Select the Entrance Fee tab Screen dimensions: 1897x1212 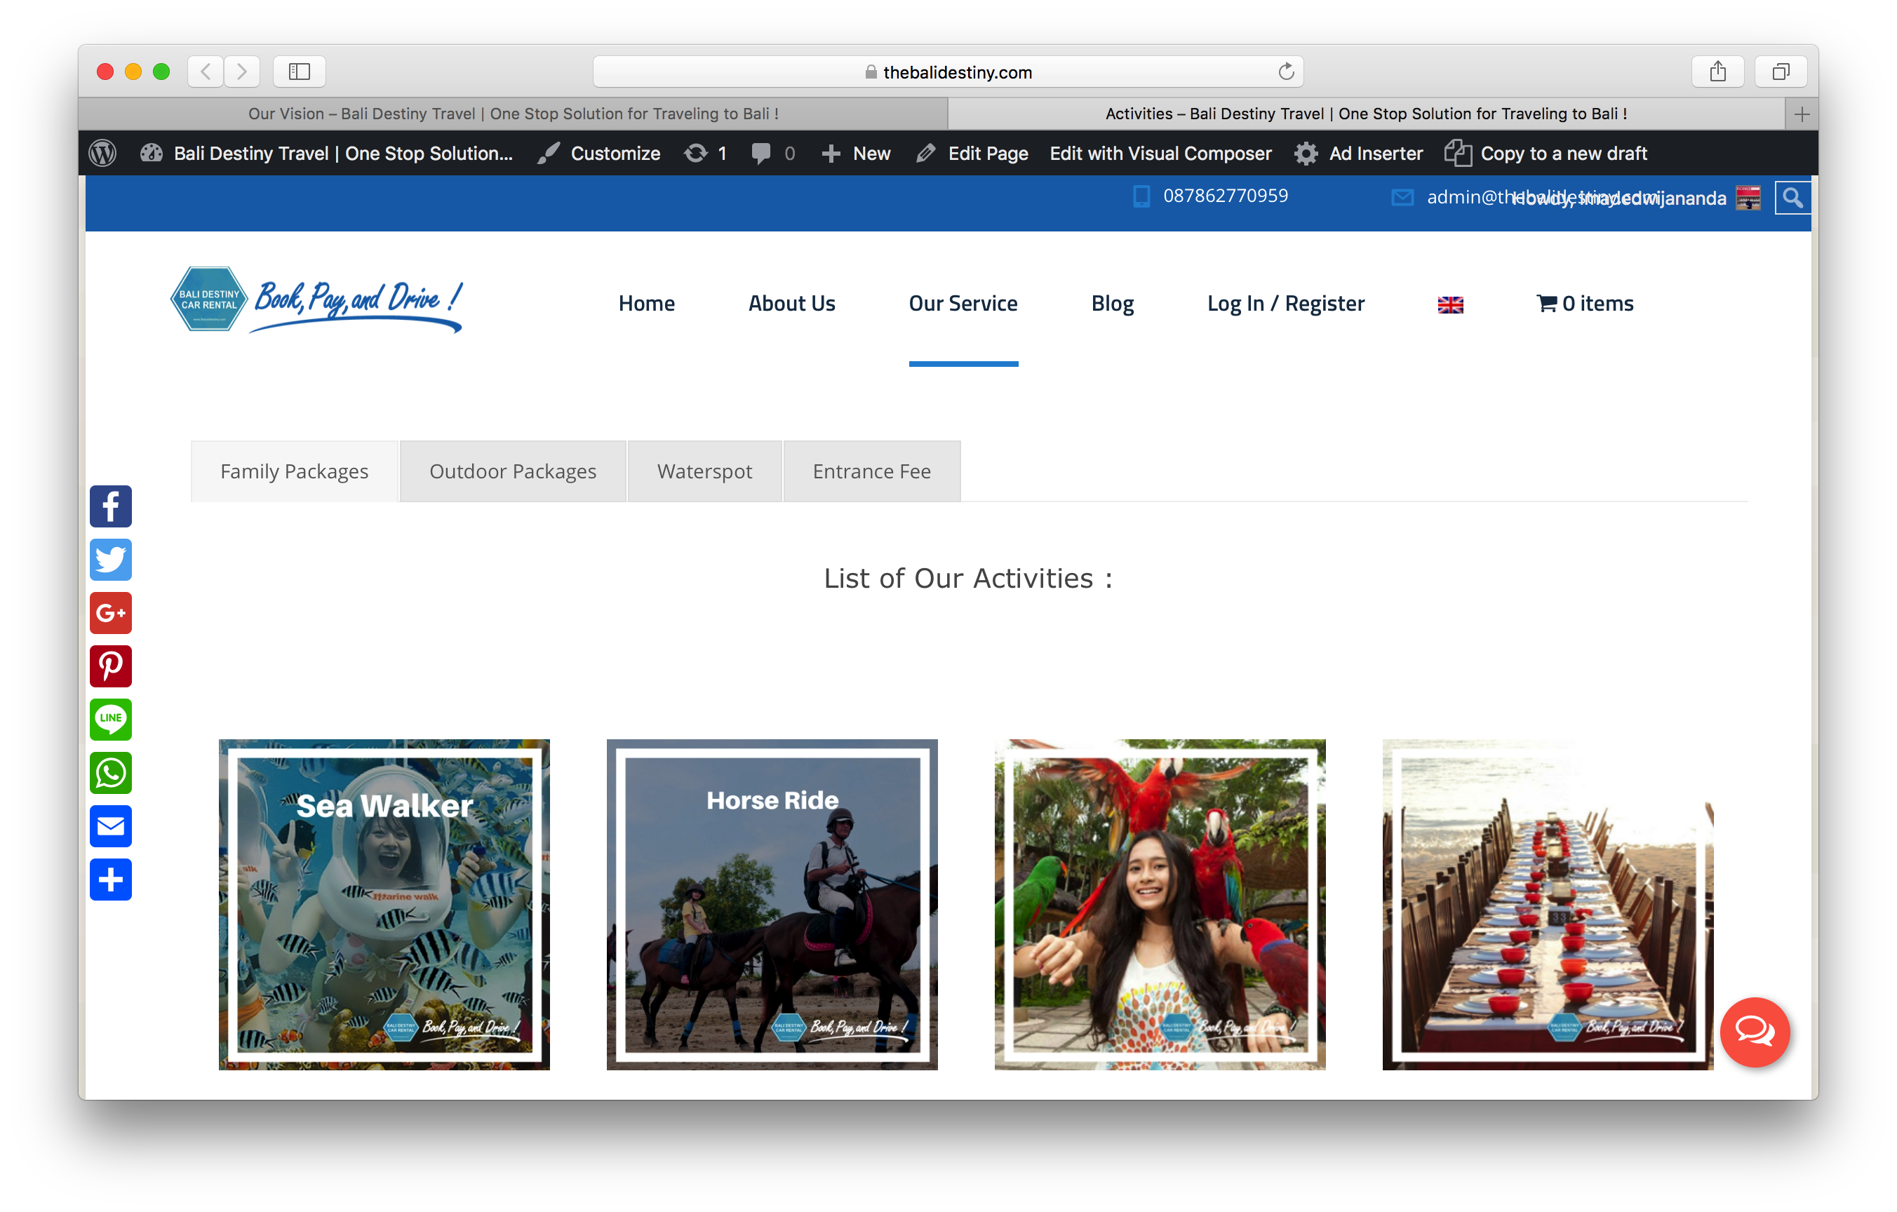pyautogui.click(x=871, y=471)
